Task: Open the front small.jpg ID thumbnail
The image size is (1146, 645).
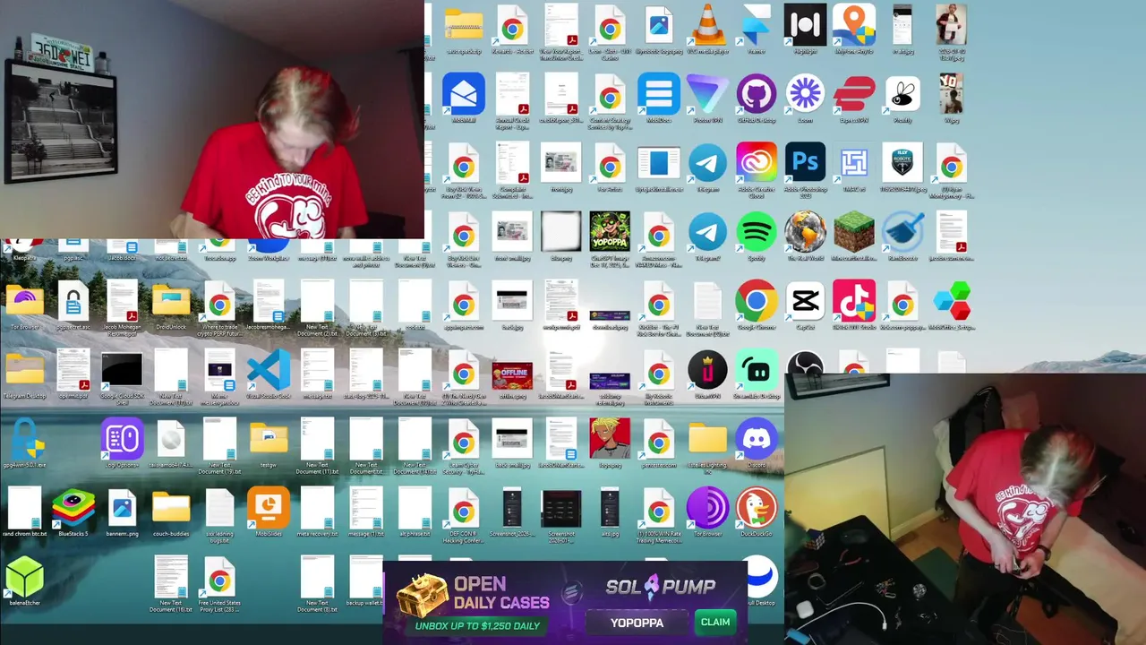Action: 512,233
